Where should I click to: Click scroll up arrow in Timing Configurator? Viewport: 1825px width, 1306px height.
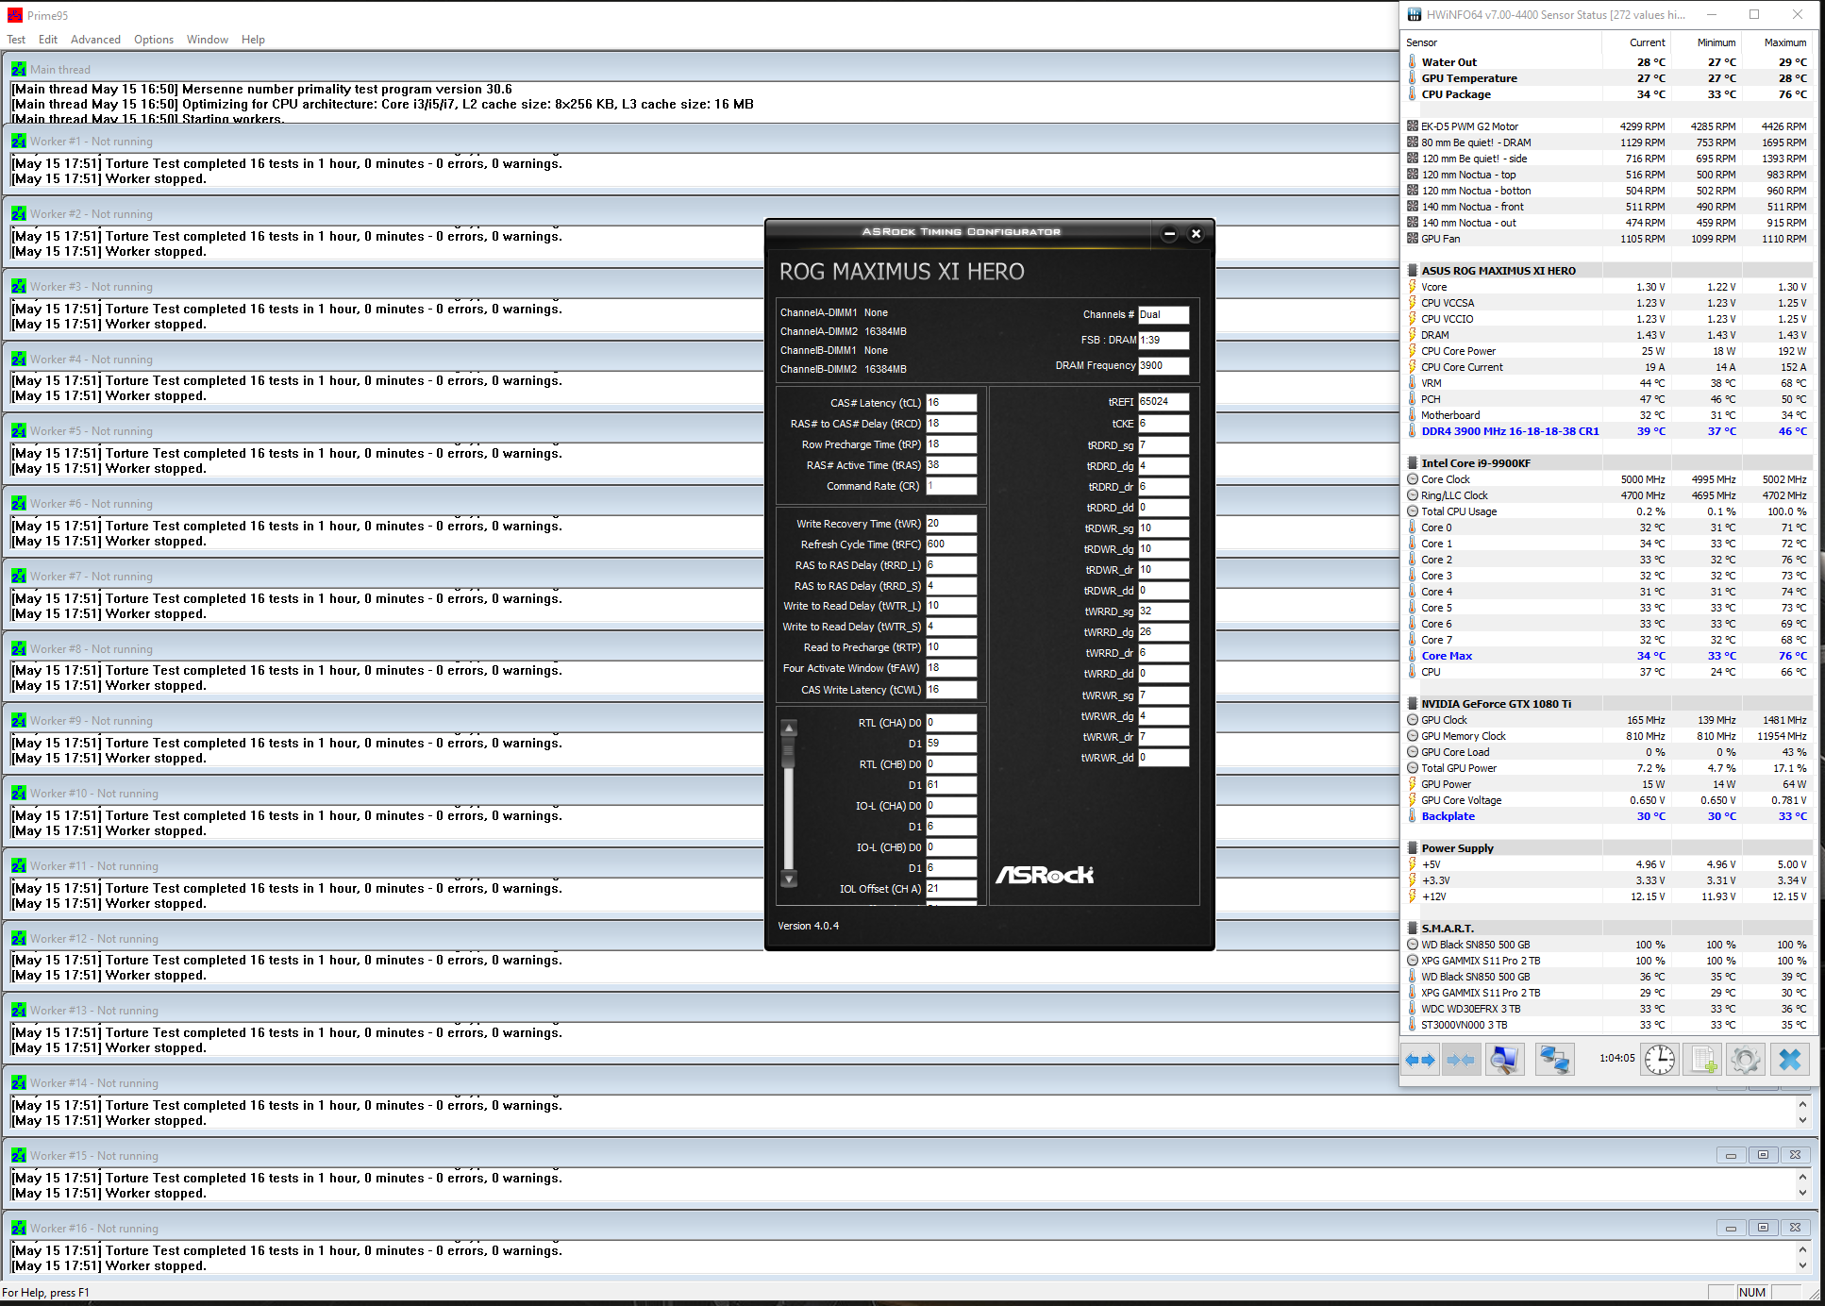(789, 728)
